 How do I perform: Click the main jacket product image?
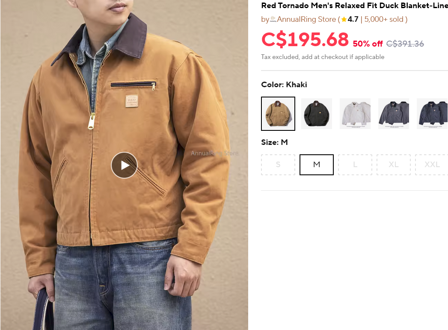point(124,165)
